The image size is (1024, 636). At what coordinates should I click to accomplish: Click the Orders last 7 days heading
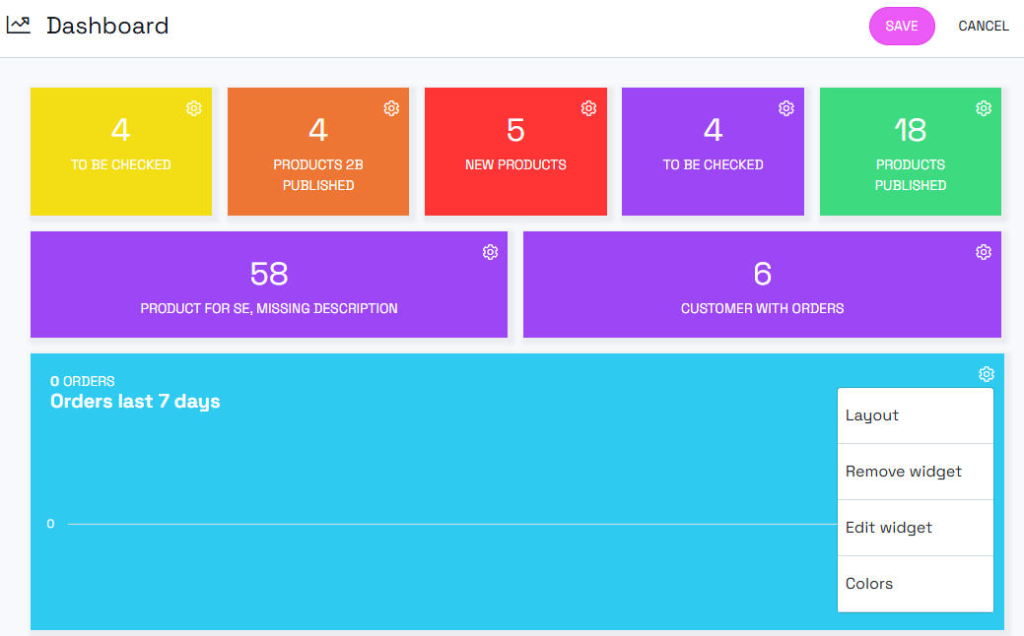click(135, 402)
